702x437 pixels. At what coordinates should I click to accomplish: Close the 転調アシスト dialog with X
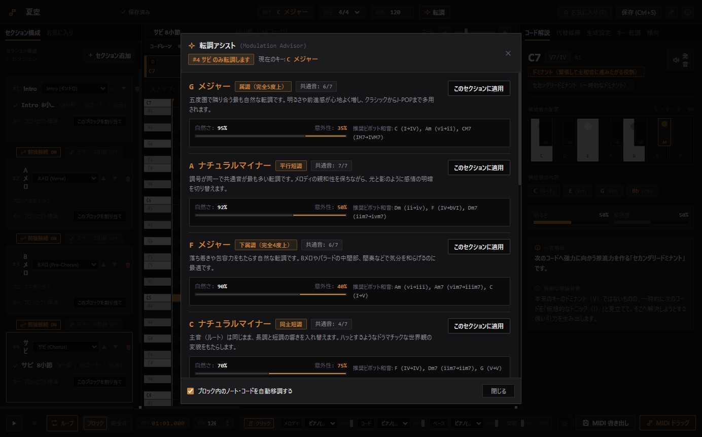coord(508,53)
